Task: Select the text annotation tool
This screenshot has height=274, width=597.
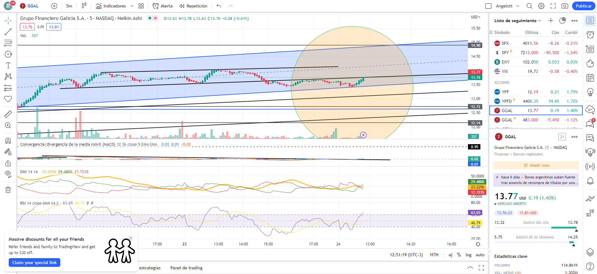Action: tap(8, 65)
